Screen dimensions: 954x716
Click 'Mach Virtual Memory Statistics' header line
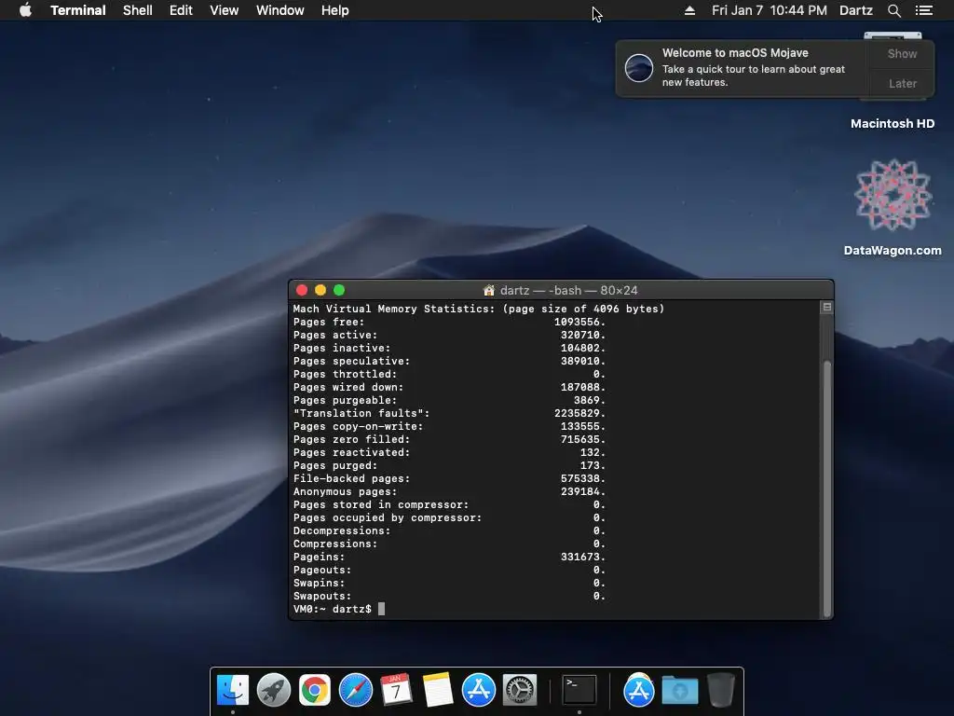click(479, 309)
